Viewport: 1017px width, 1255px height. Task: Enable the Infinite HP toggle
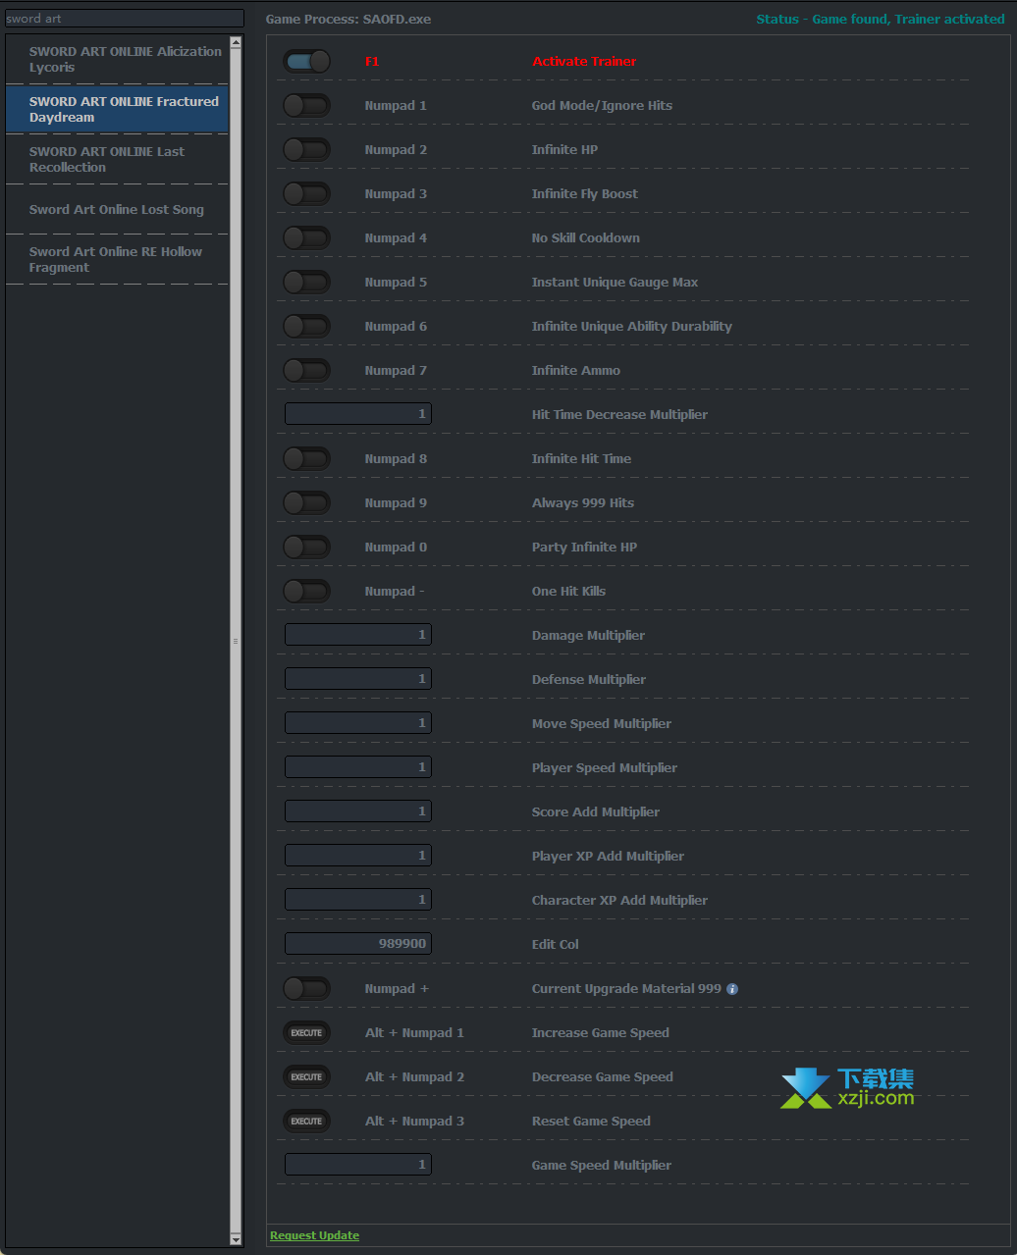pyautogui.click(x=306, y=149)
